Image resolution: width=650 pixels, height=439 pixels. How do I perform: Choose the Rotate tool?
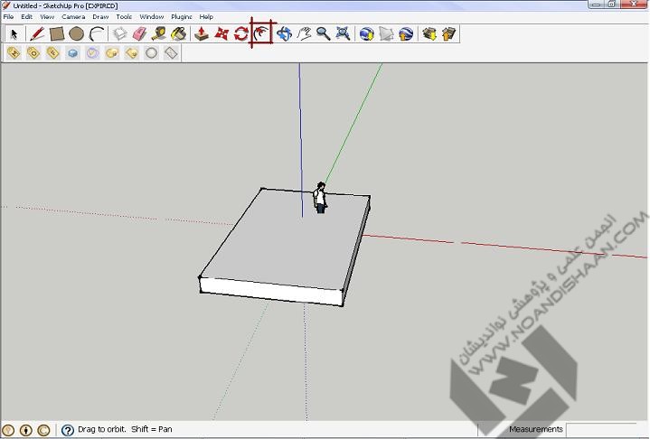click(x=241, y=34)
